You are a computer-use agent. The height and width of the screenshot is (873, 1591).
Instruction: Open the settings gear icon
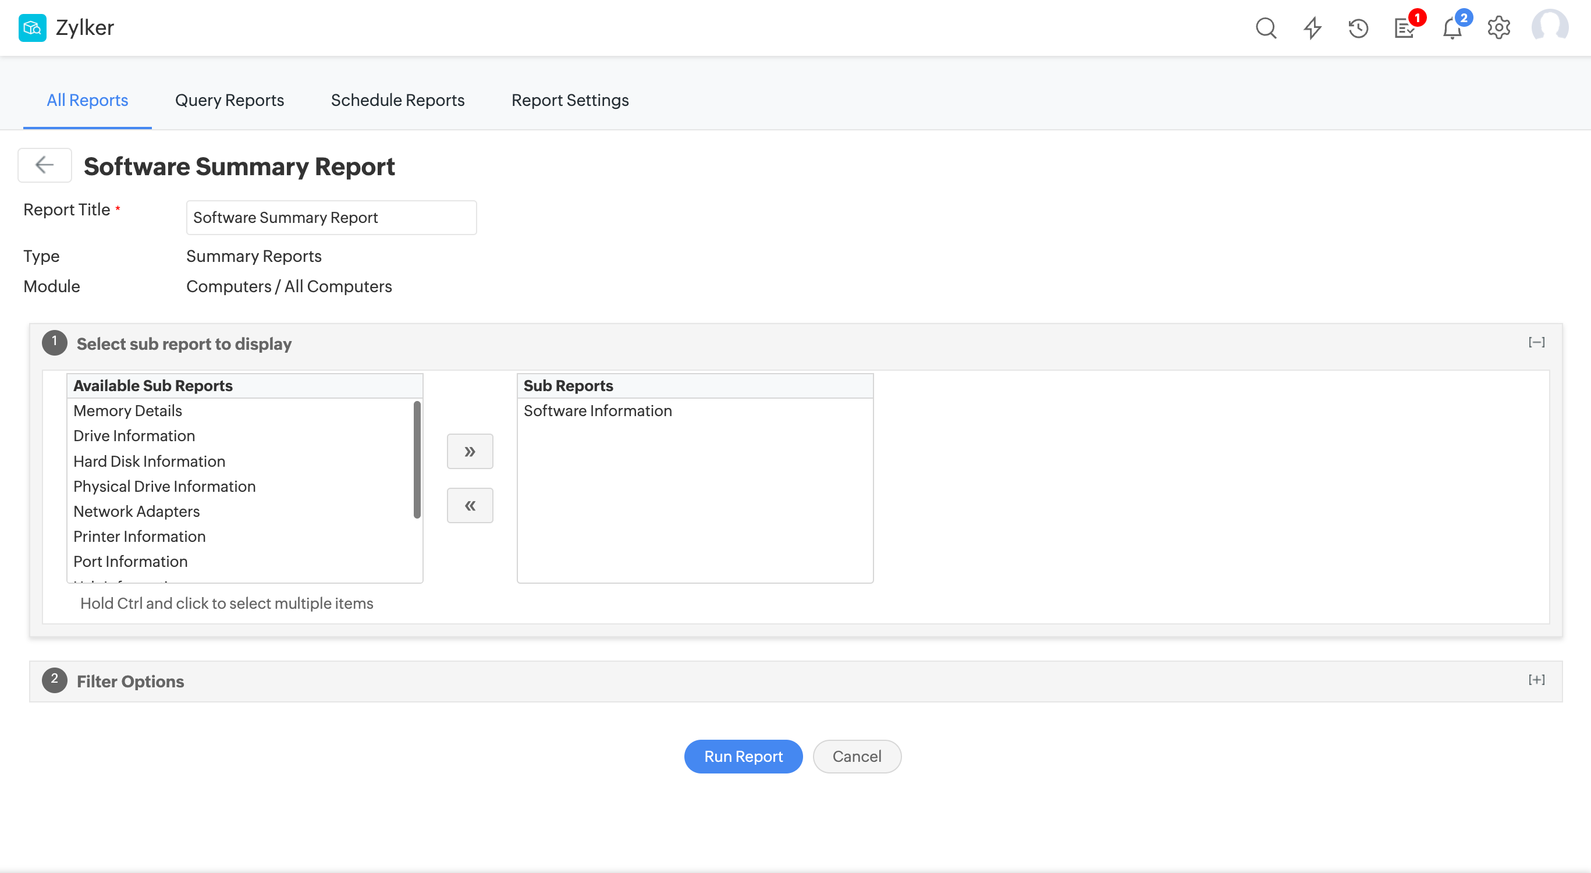pos(1498,29)
